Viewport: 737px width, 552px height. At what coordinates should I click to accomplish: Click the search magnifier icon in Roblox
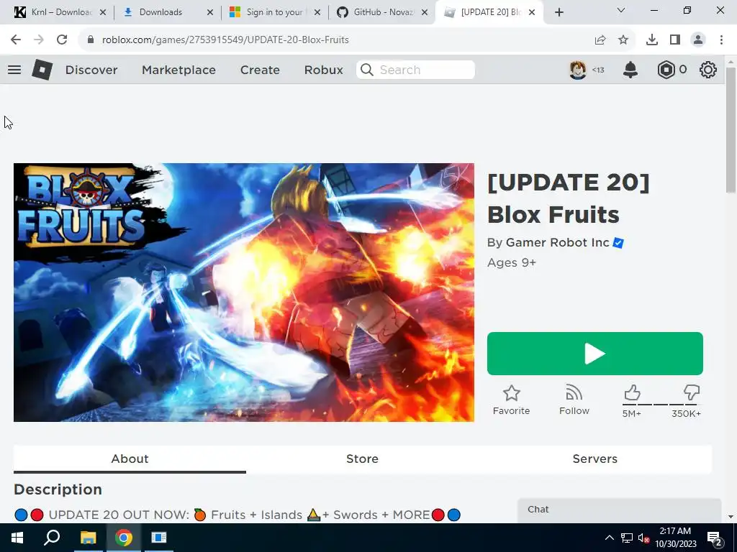click(x=367, y=70)
